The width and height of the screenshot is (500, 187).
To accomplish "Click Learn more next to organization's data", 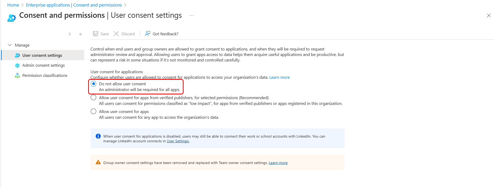I will 280,77.
